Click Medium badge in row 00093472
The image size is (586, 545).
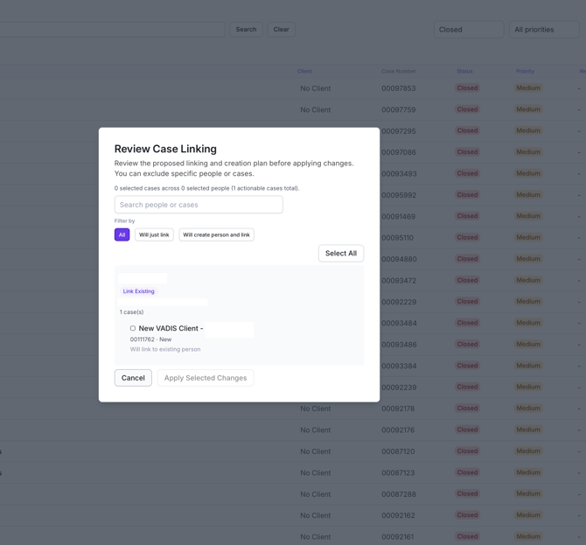point(528,280)
